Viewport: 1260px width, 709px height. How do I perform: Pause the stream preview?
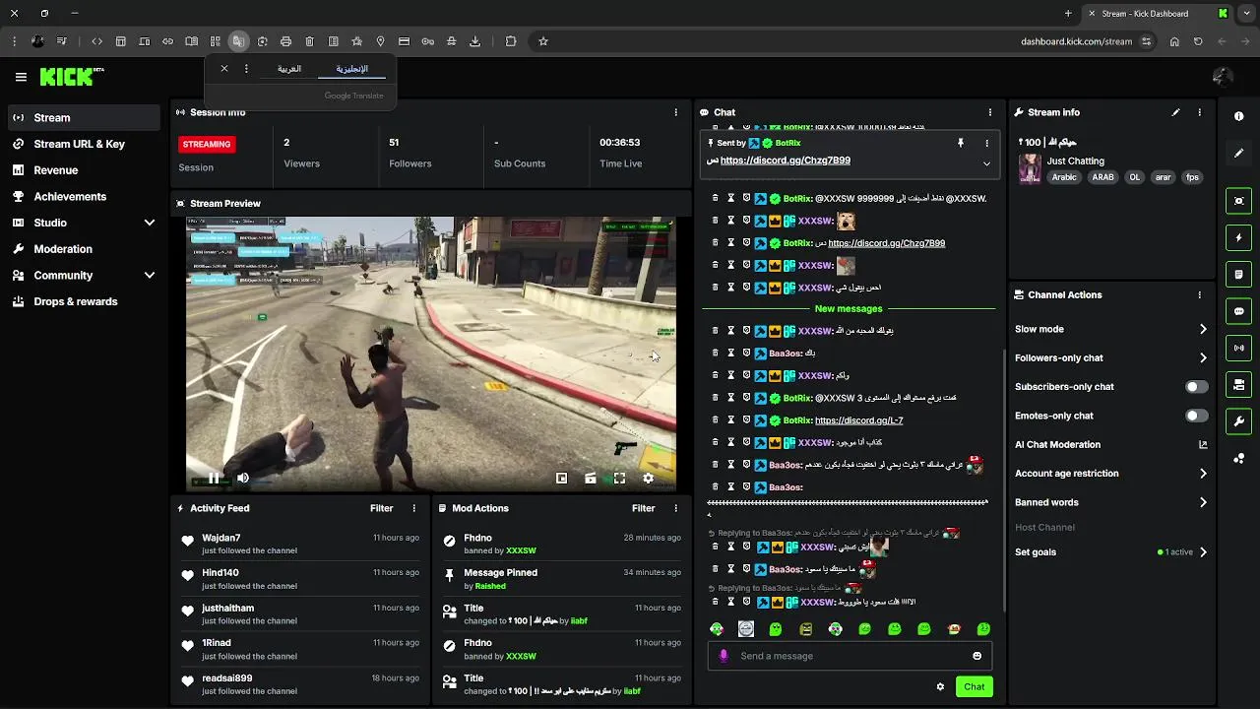click(214, 479)
